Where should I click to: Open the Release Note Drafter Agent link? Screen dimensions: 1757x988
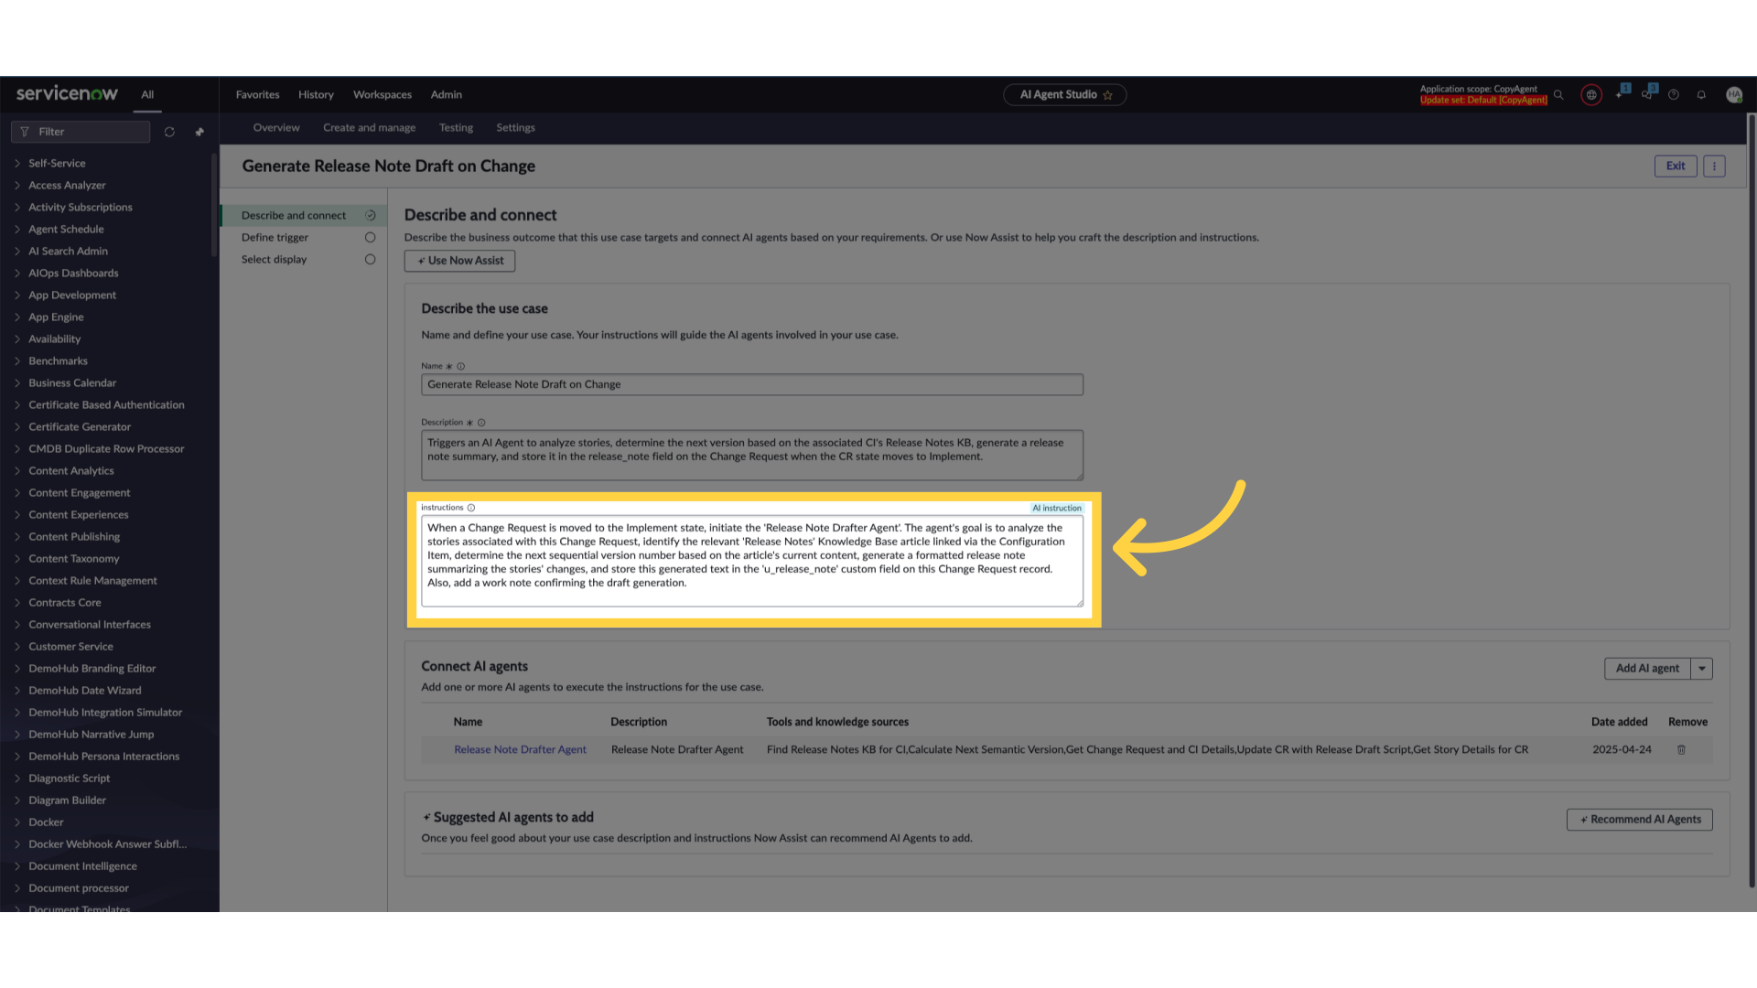[521, 749]
